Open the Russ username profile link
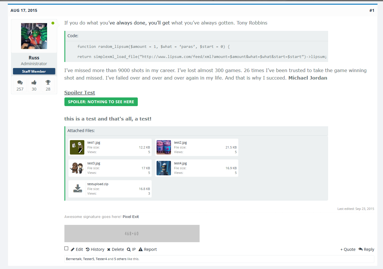 pos(34,58)
